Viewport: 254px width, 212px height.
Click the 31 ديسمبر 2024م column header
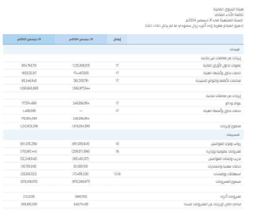pyautogui.click(x=81, y=39)
